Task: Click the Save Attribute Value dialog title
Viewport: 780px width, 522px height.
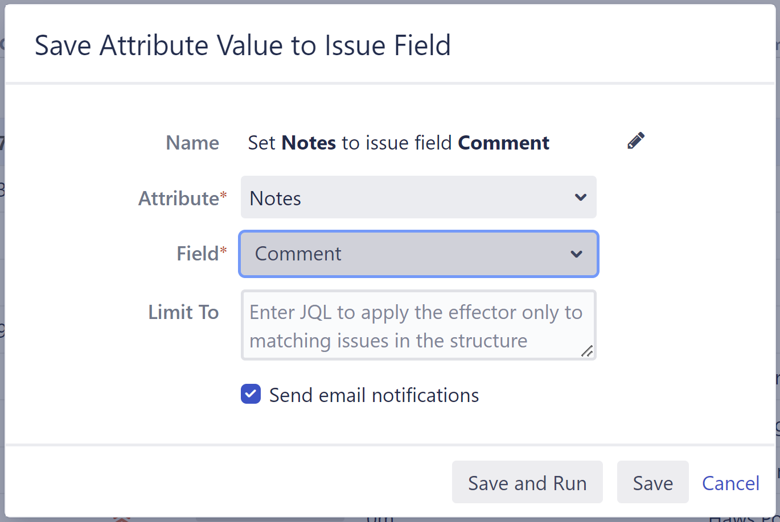Action: click(243, 45)
